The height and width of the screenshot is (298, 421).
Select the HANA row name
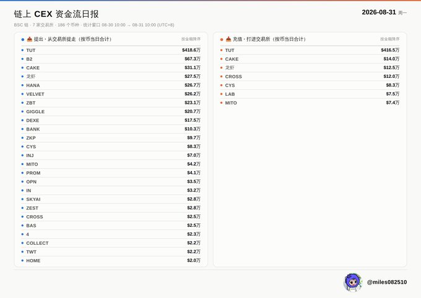[x=33, y=85]
